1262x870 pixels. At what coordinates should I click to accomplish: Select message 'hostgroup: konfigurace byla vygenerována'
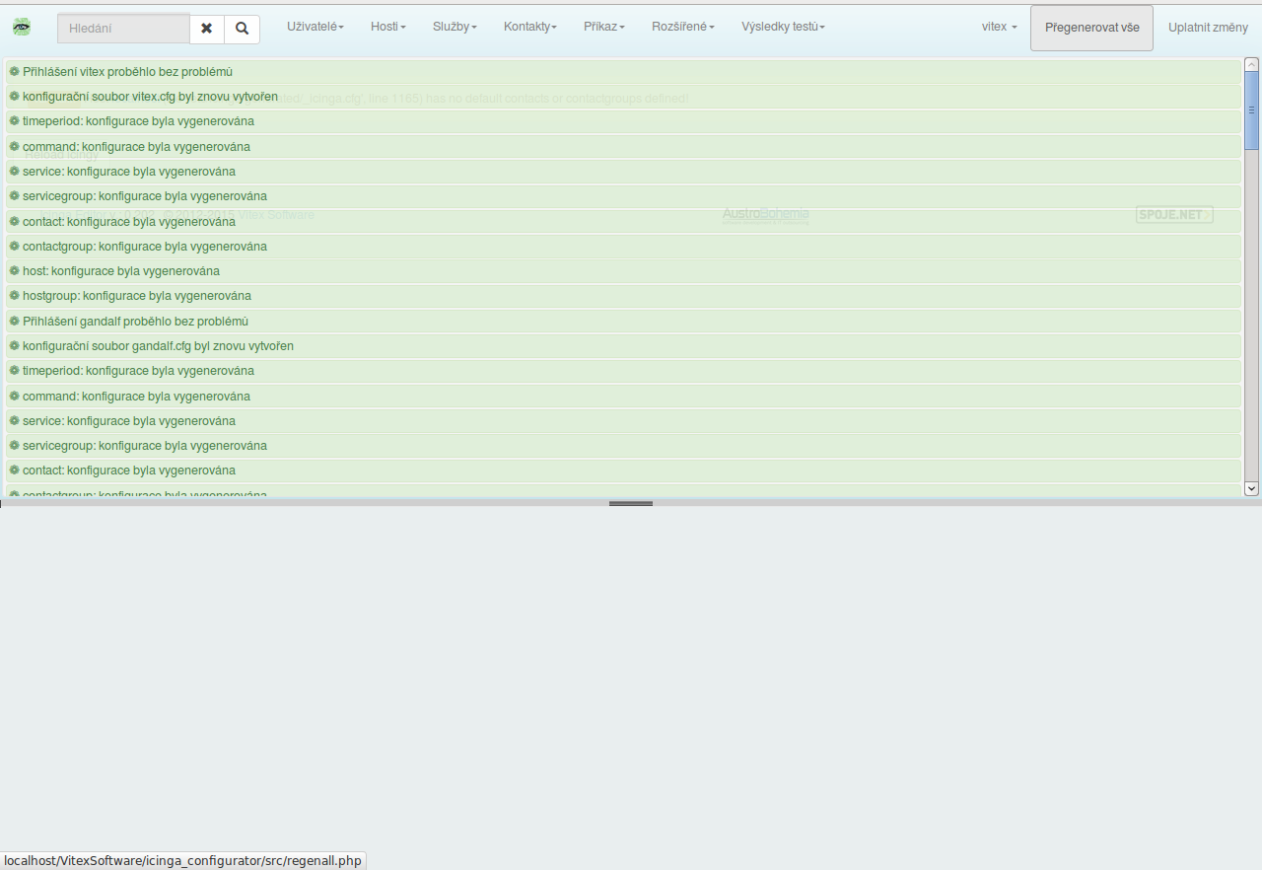623,296
